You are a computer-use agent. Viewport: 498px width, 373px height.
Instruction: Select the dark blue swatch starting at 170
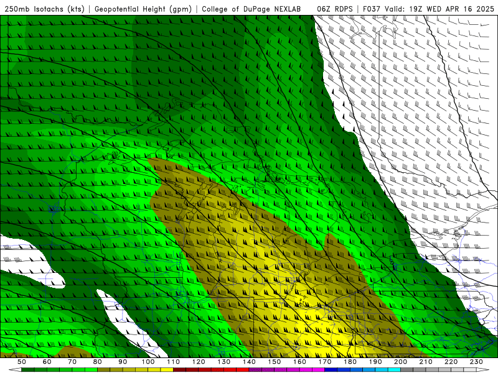pos(331,370)
